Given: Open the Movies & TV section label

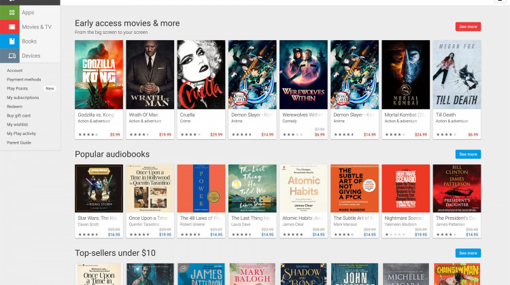Looking at the screenshot, I should click(37, 27).
